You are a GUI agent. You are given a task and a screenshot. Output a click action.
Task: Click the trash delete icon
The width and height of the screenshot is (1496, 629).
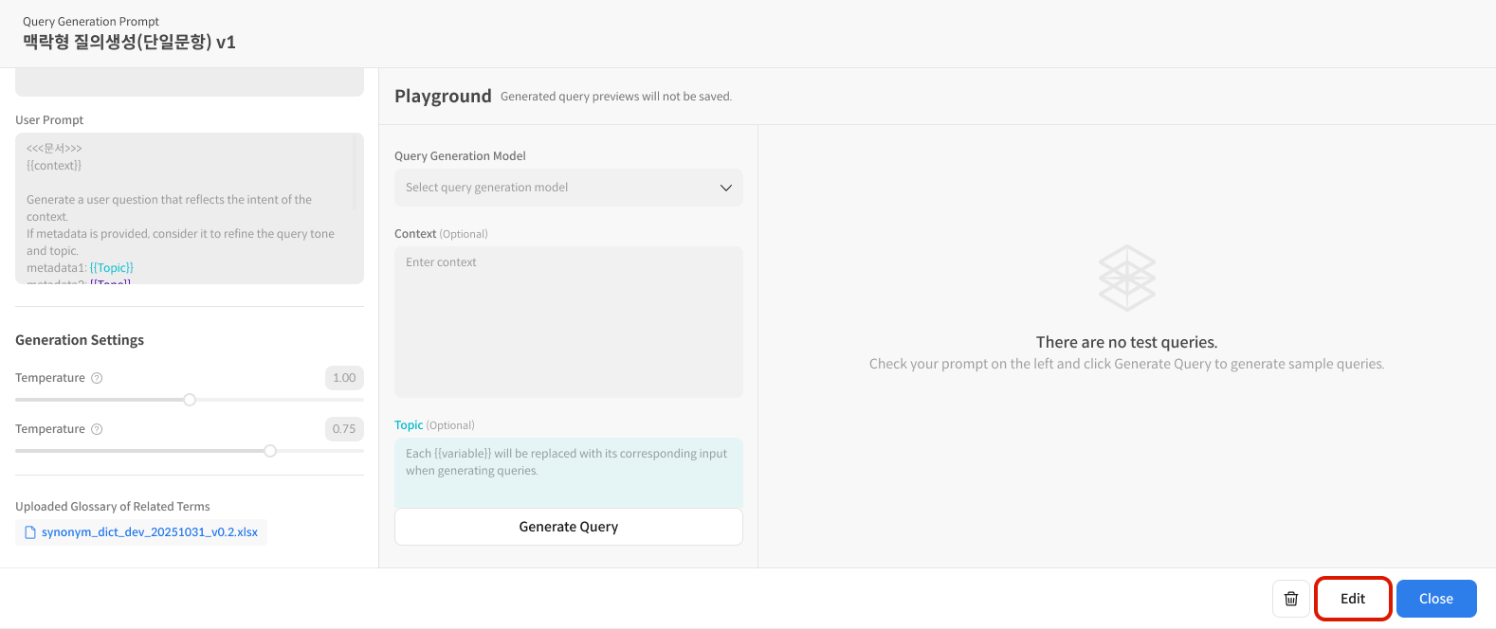(x=1290, y=599)
